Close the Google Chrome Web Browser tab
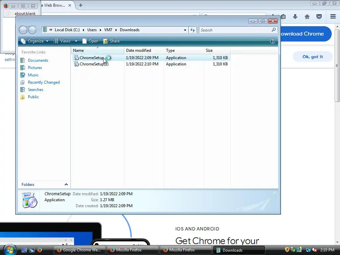 coord(70,5)
